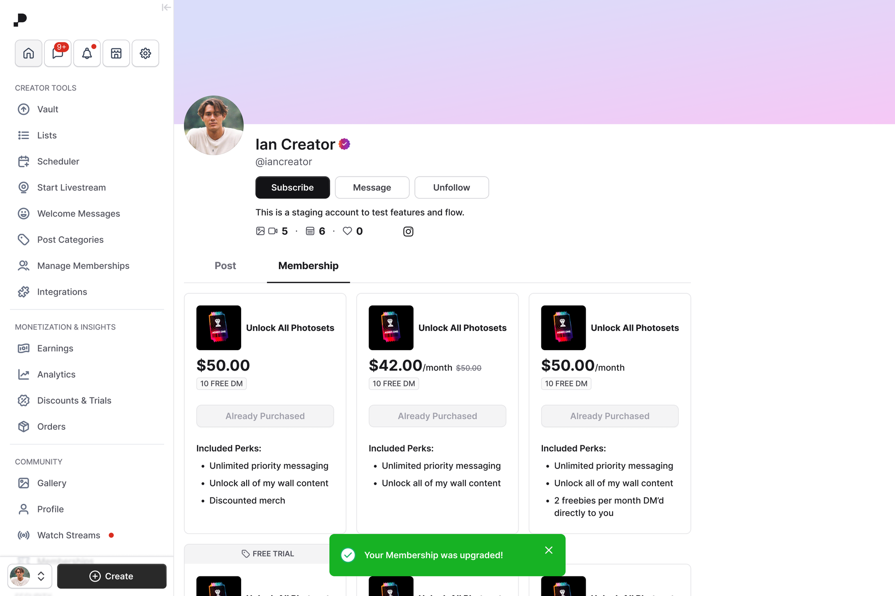895x596 pixels.
Task: Open the home icon in top navigation
Action: 29,53
